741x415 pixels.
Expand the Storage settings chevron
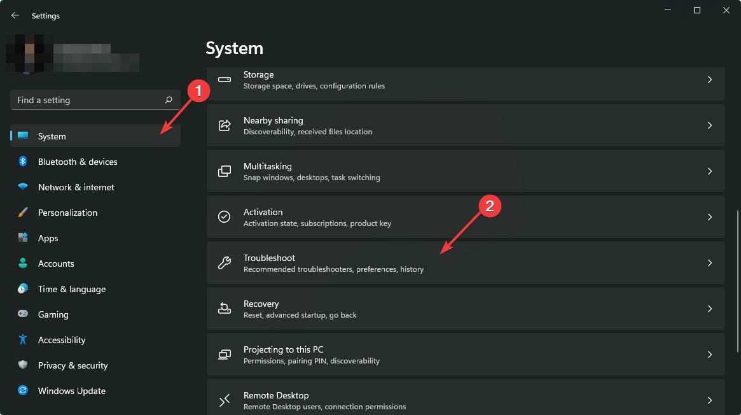710,80
